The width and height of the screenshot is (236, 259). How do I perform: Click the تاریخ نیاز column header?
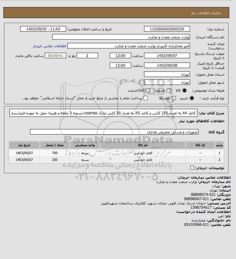pos(24,145)
